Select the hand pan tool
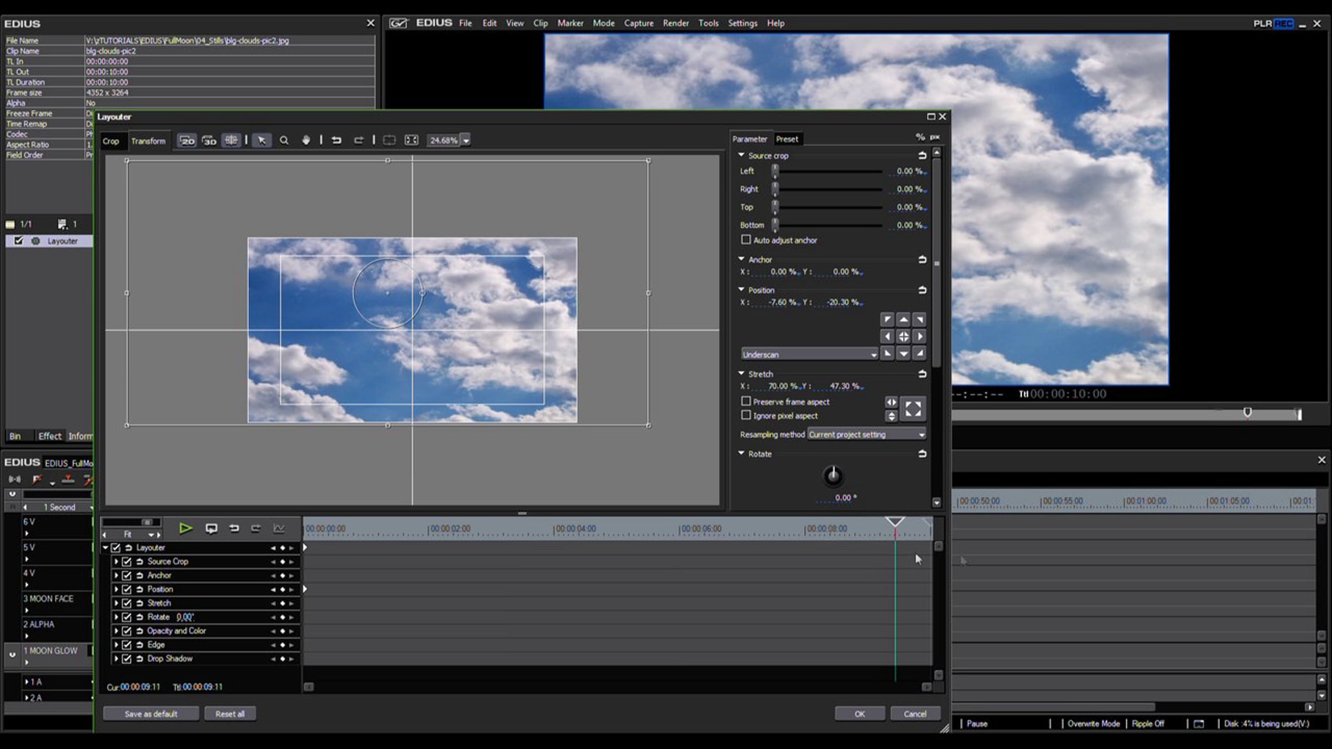Image resolution: width=1332 pixels, height=749 pixels. (x=306, y=140)
